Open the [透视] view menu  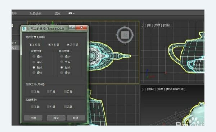[151, 89]
